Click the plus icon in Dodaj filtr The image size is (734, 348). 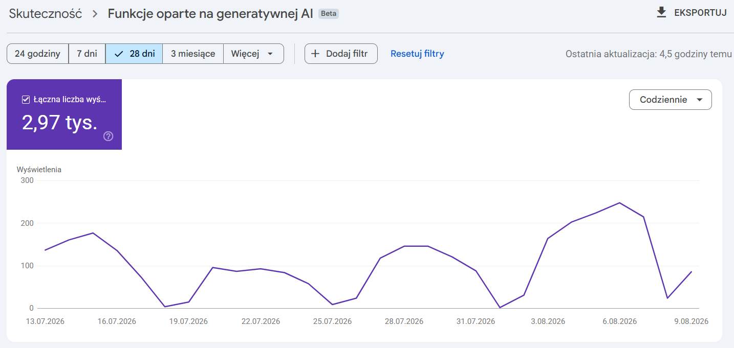pyautogui.click(x=315, y=54)
